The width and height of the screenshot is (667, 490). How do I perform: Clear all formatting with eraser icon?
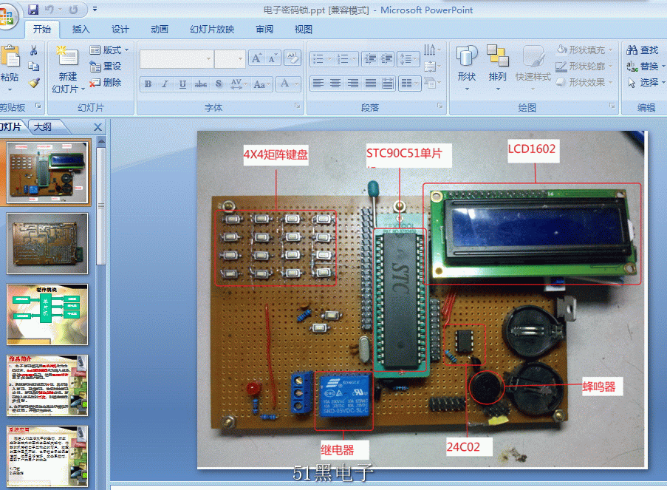click(292, 58)
